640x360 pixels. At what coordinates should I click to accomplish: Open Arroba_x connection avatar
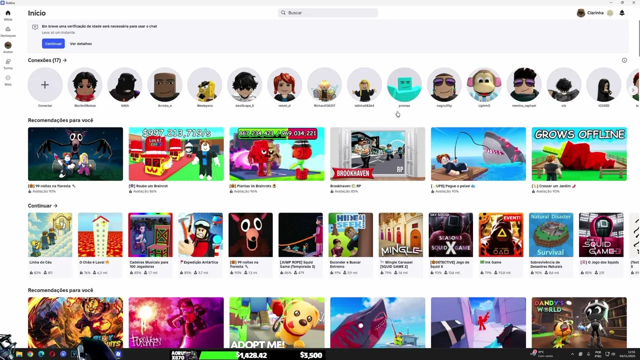point(165,85)
